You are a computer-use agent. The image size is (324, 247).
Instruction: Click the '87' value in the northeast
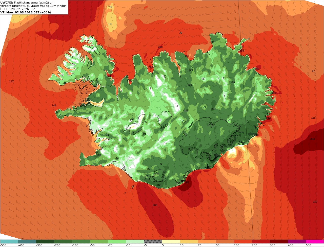tap(313, 71)
